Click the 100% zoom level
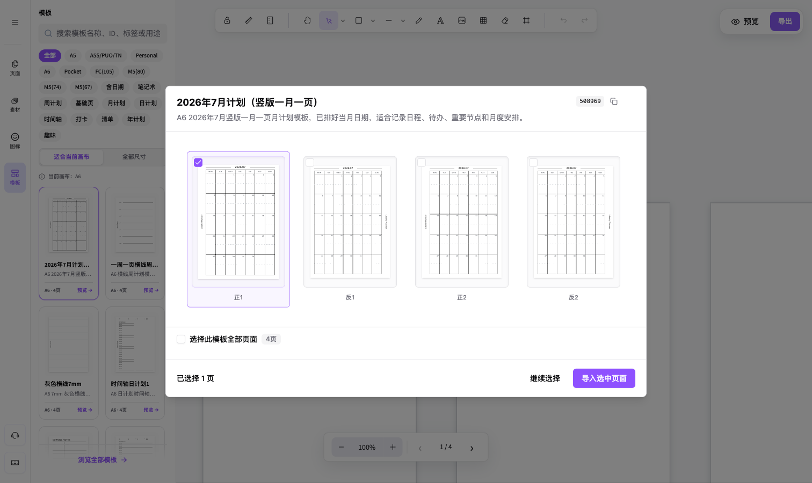The height and width of the screenshot is (483, 812). [x=367, y=447]
